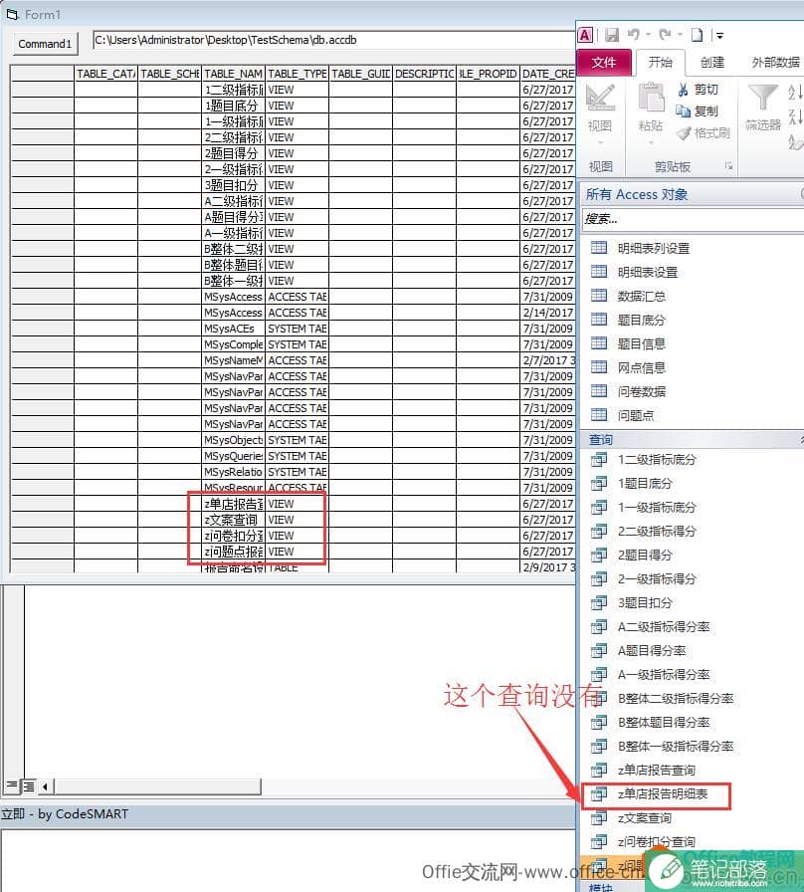
Task: Click grid cell MSysACEs
Action: tap(233, 329)
